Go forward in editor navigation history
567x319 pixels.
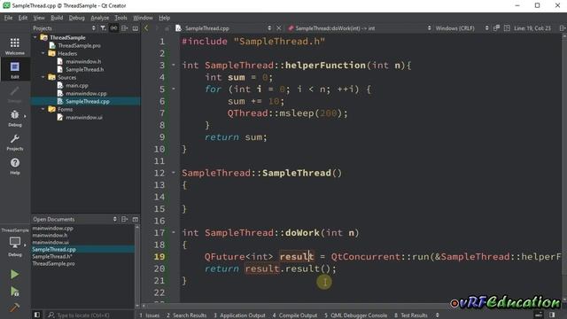tap(157, 27)
